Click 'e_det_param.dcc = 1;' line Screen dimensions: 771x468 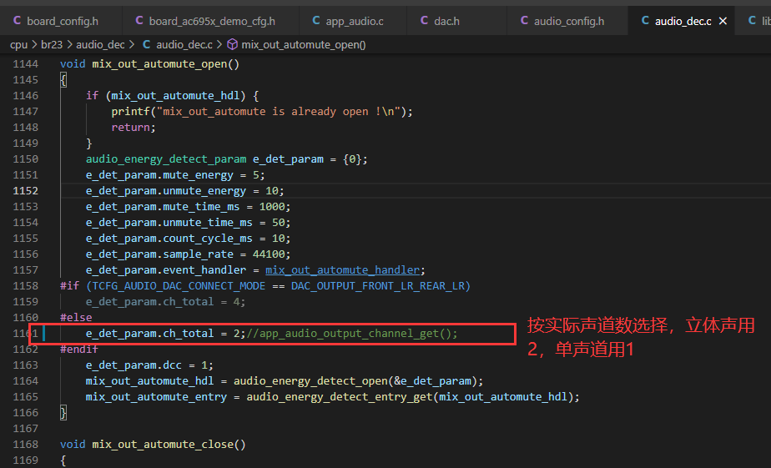point(149,365)
